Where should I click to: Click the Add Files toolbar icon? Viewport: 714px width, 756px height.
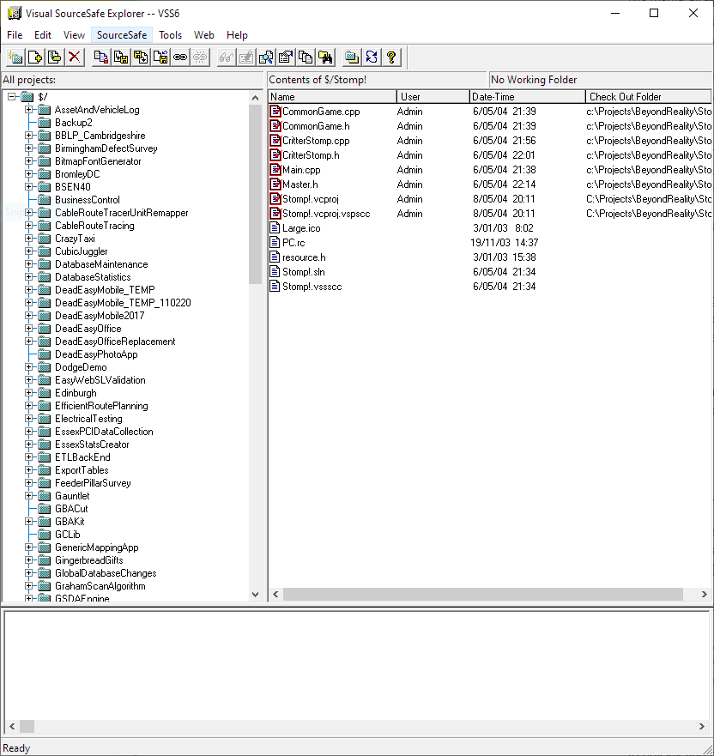pyautogui.click(x=35, y=57)
